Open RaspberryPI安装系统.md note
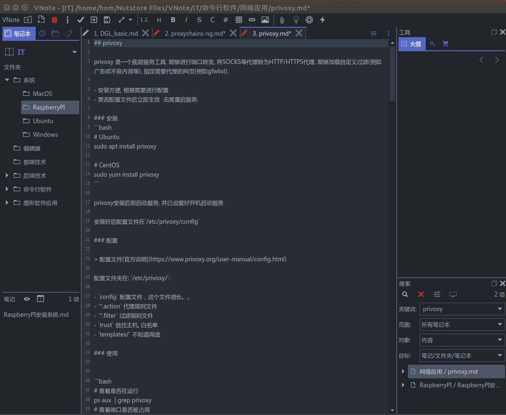Viewport: 506px width, 415px height. [x=36, y=314]
